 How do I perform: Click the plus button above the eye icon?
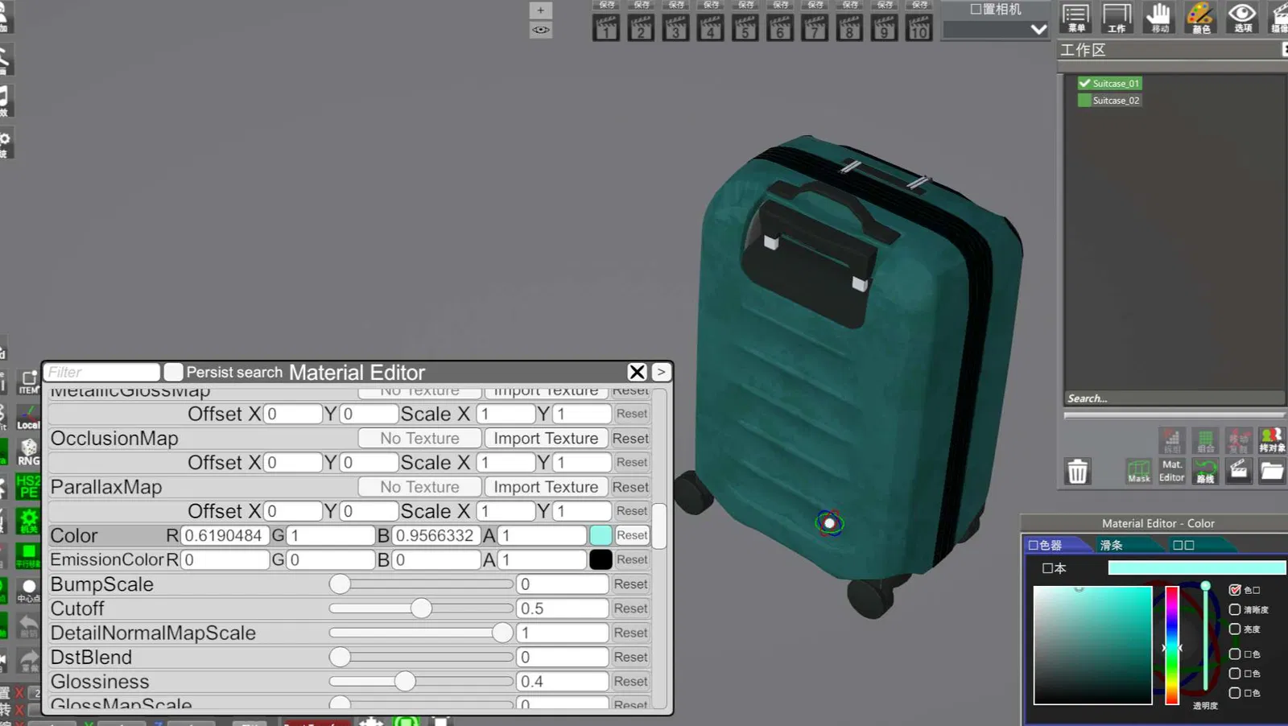(541, 10)
